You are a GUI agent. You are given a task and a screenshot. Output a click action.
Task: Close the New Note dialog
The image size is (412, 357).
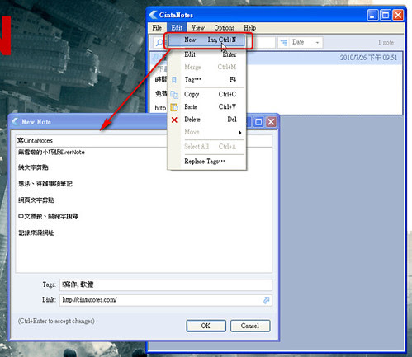[271, 122]
